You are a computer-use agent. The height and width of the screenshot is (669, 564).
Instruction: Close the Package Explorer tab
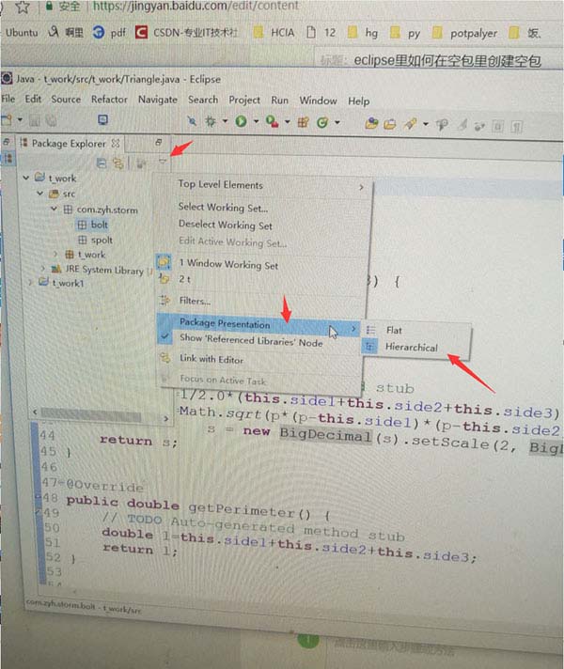116,144
